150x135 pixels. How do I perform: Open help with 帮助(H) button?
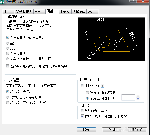[137, 130]
